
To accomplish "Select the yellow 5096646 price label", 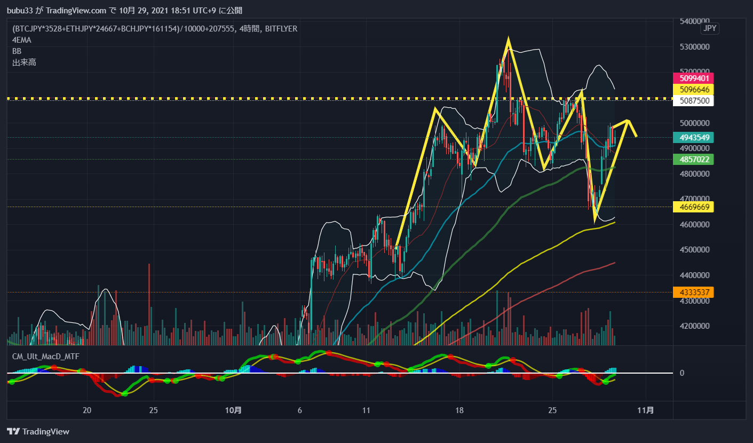I will tap(693, 89).
